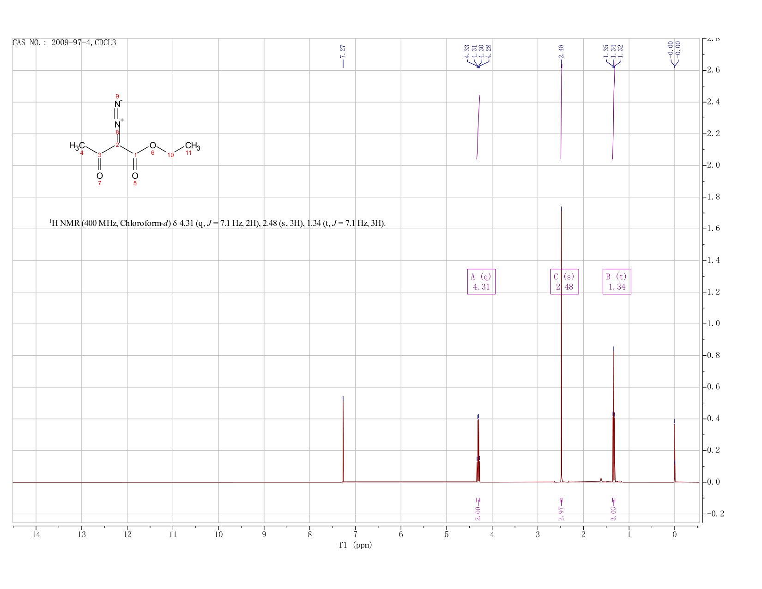The image size is (762, 589).
Task: Click the CH3 group labeled 11
Action: tap(193, 146)
